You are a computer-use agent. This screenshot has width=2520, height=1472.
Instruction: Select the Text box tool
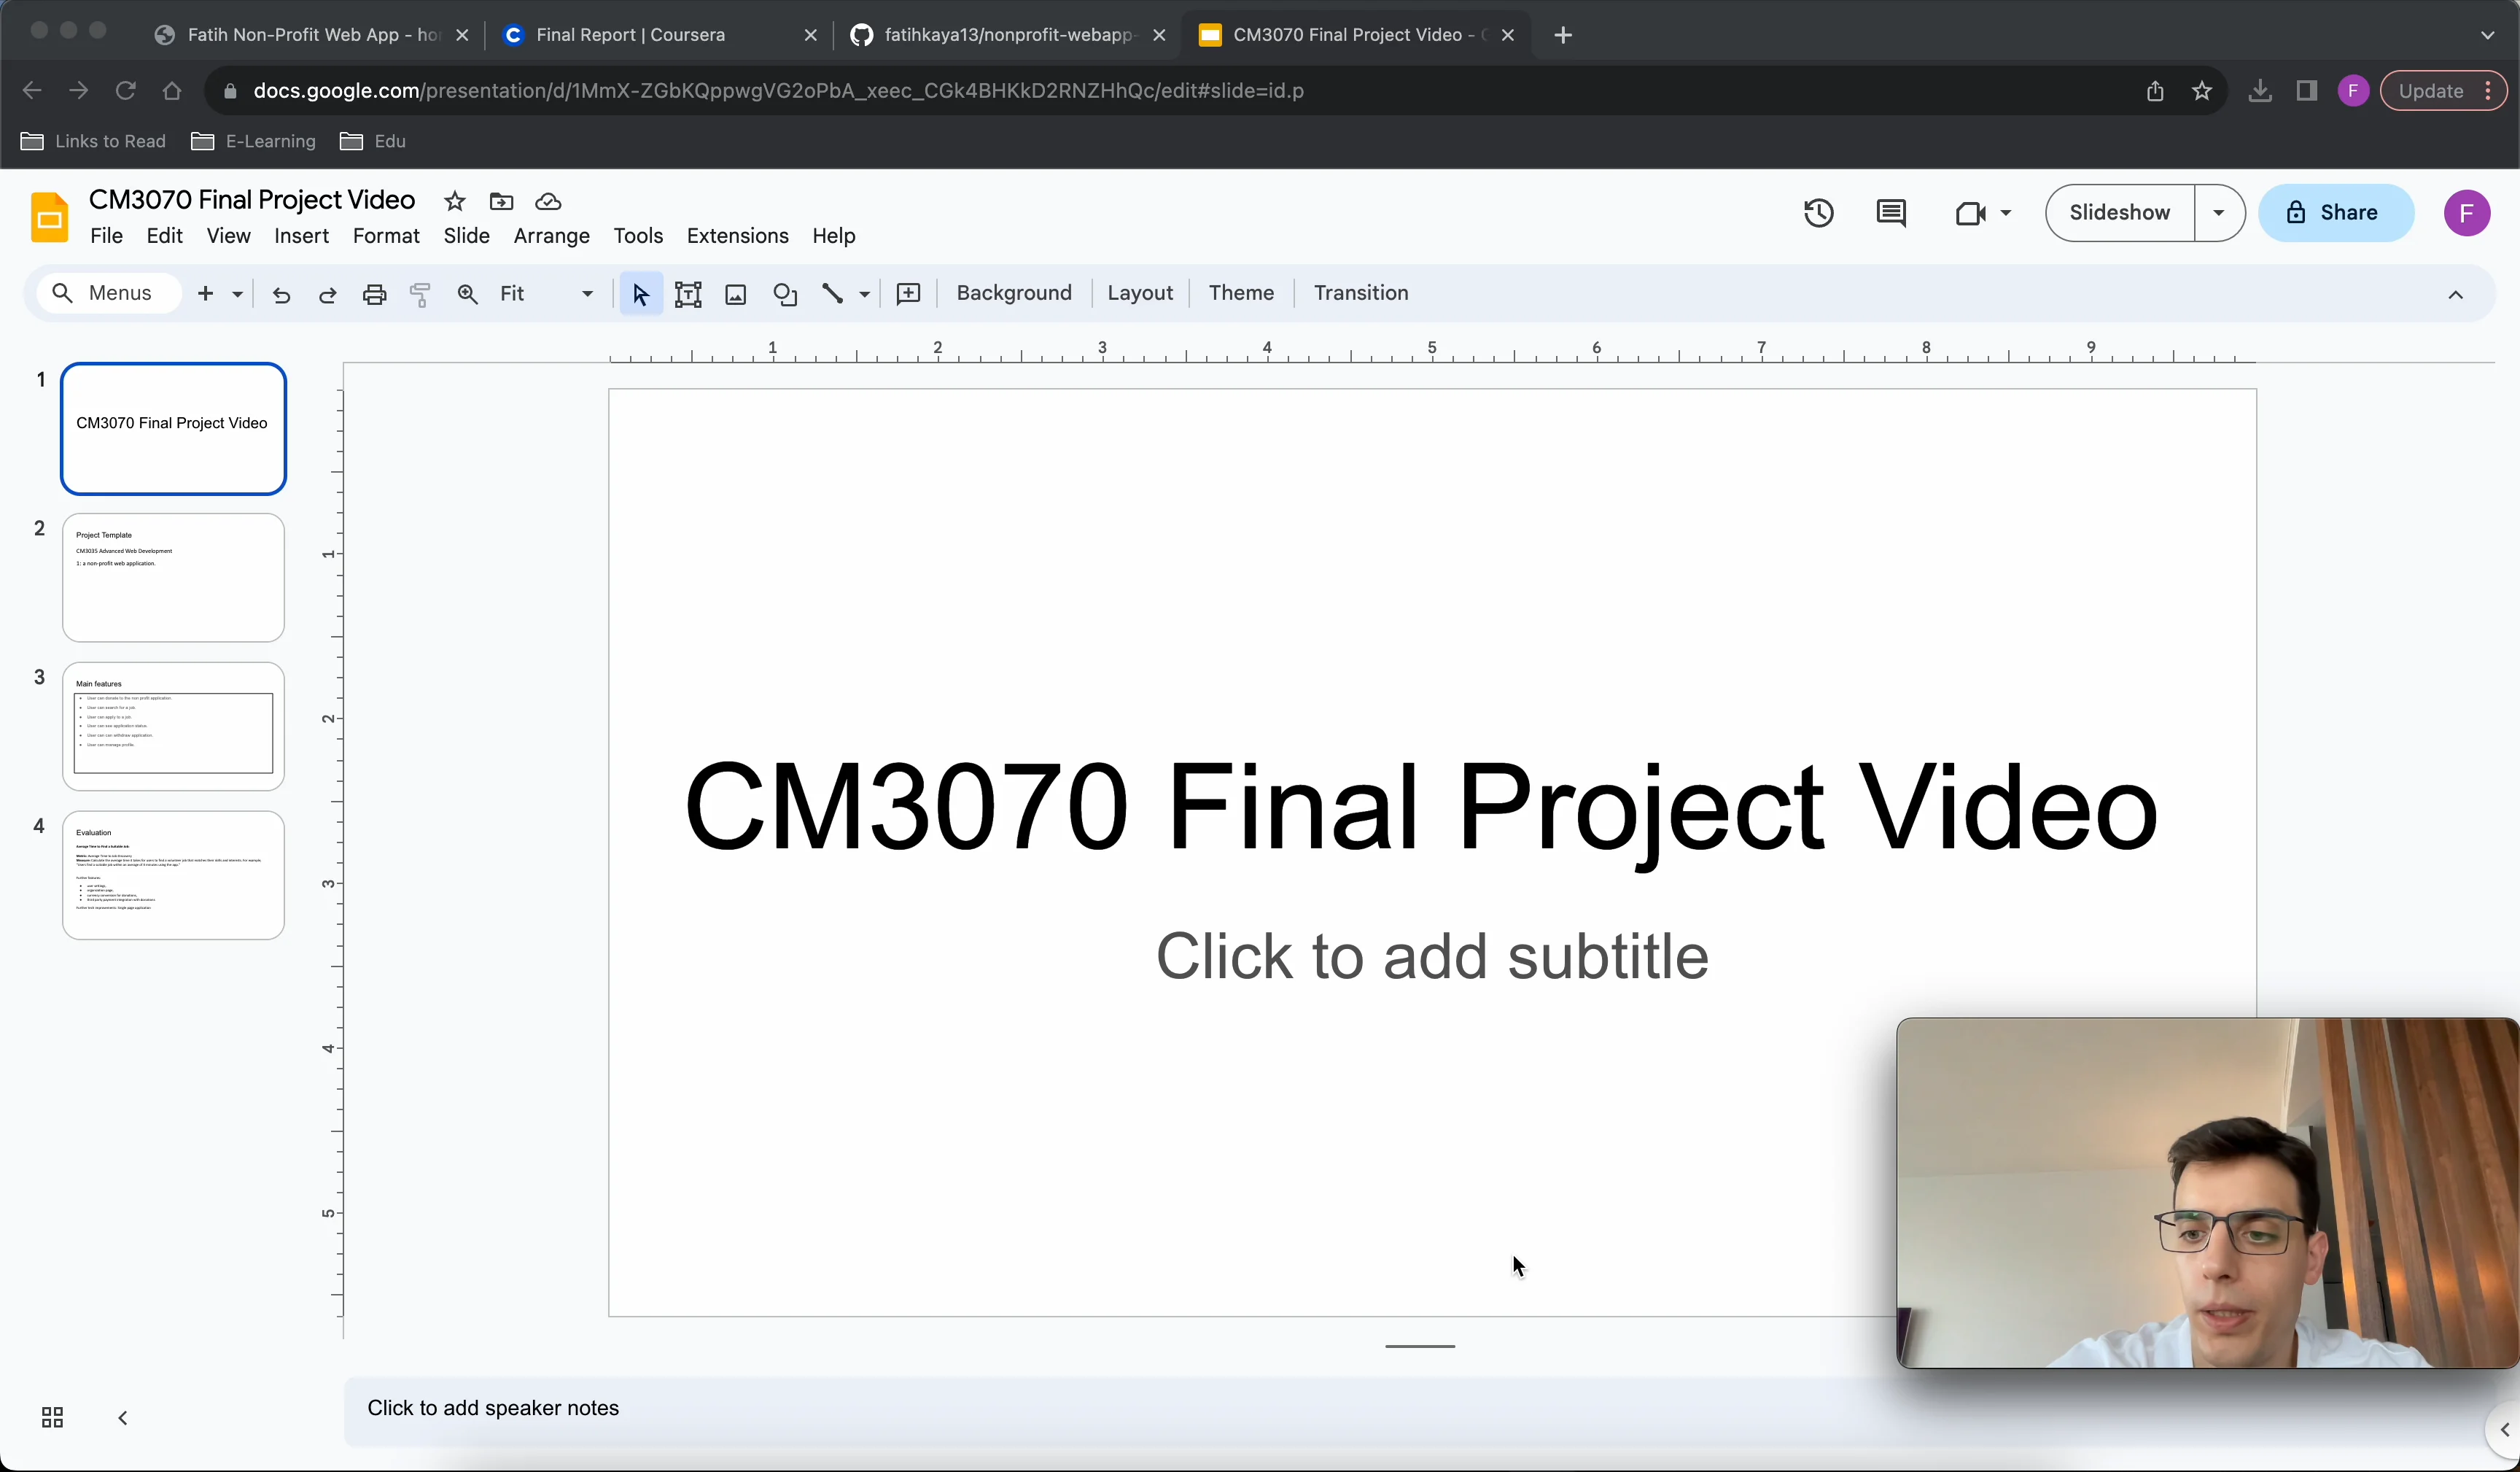688,293
